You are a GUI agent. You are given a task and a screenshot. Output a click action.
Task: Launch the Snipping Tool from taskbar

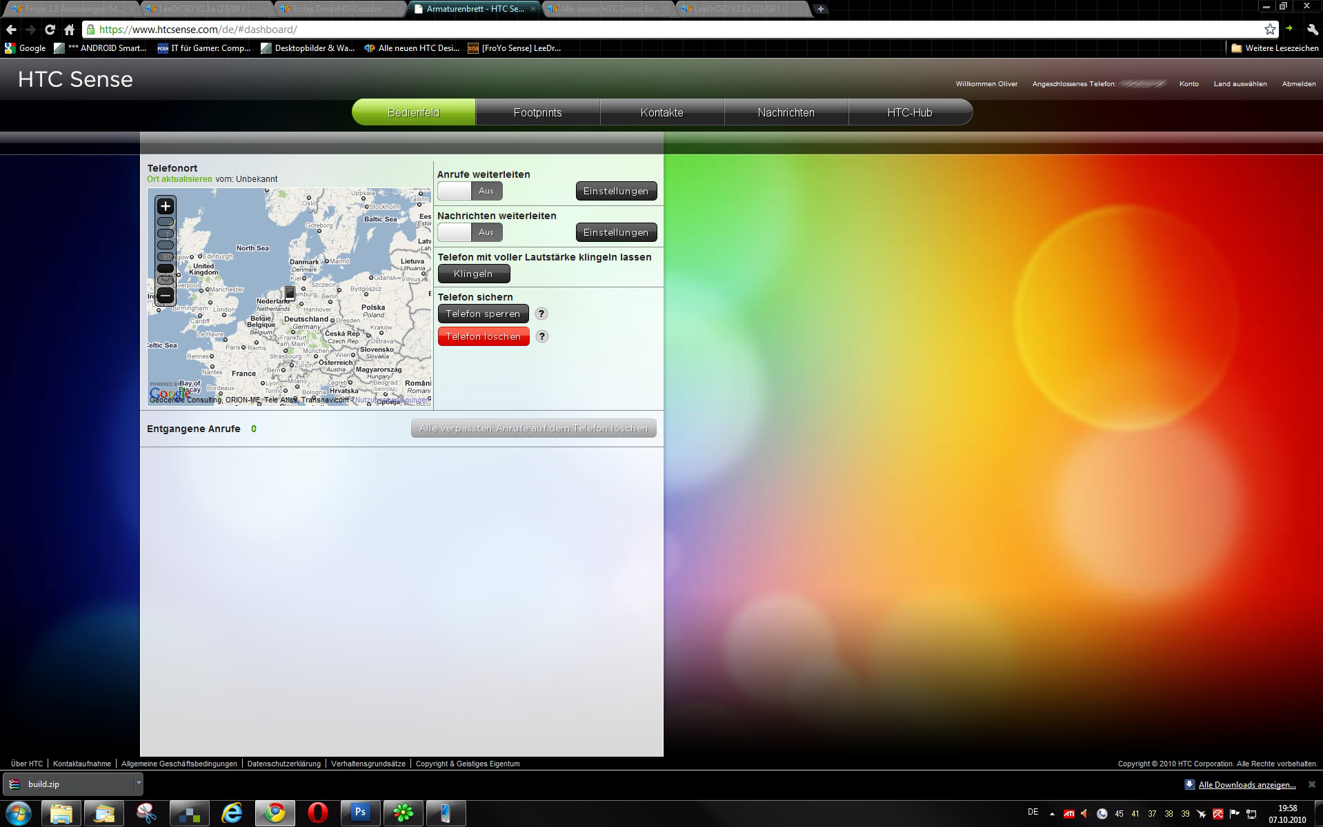146,813
